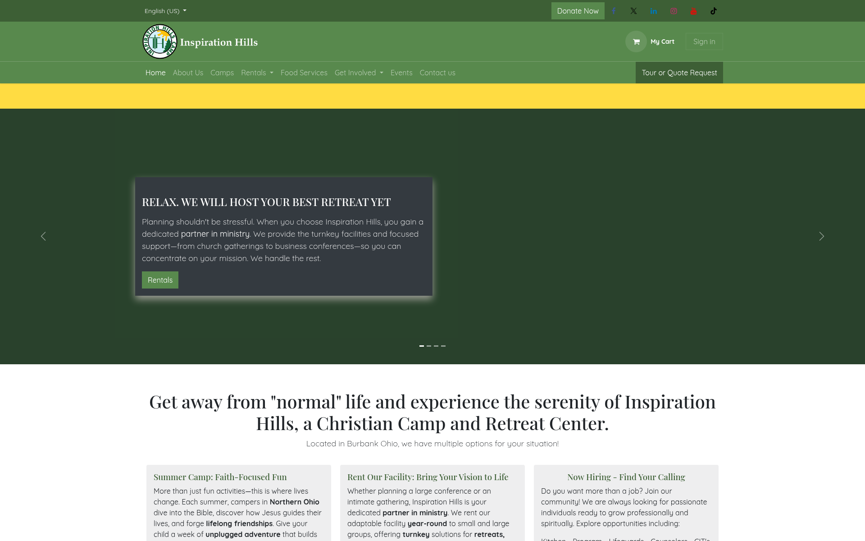Open the X (Twitter) social icon
This screenshot has height=541, width=865.
point(633,11)
